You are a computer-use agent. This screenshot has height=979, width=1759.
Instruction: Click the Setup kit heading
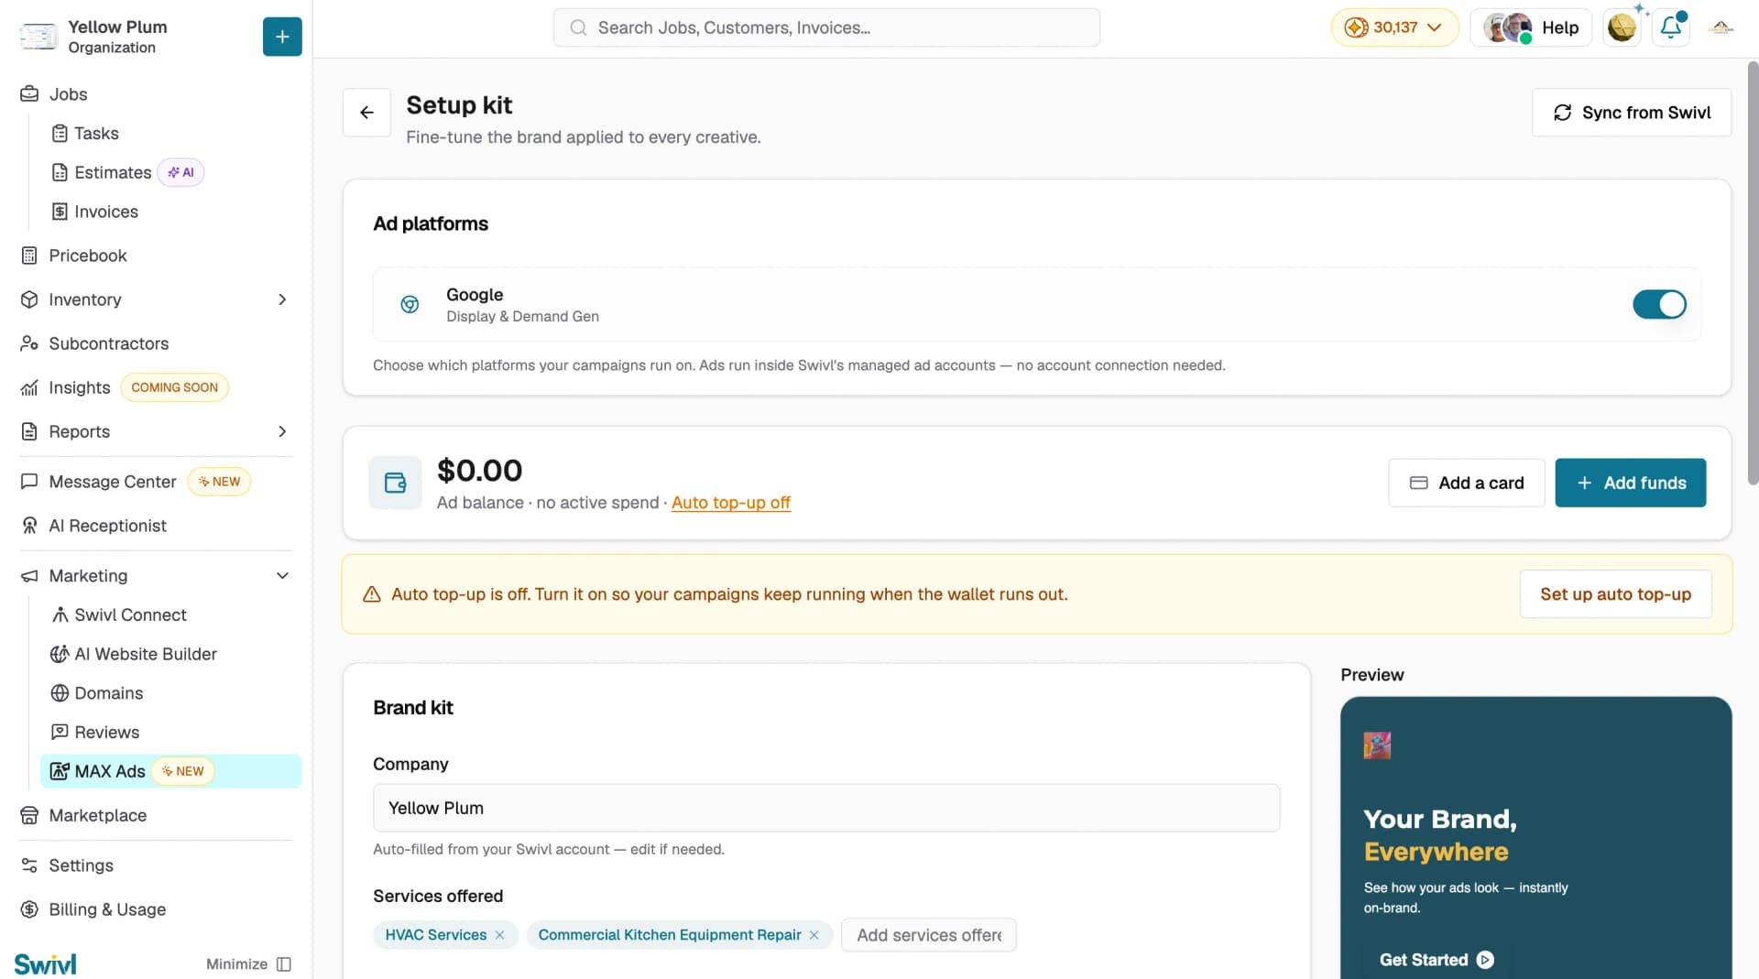(x=459, y=105)
